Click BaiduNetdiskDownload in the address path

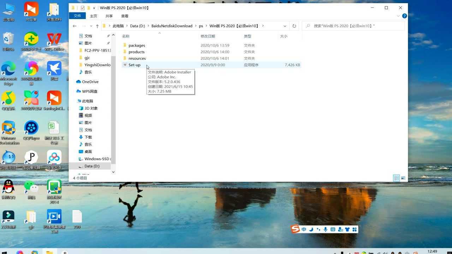click(172, 26)
